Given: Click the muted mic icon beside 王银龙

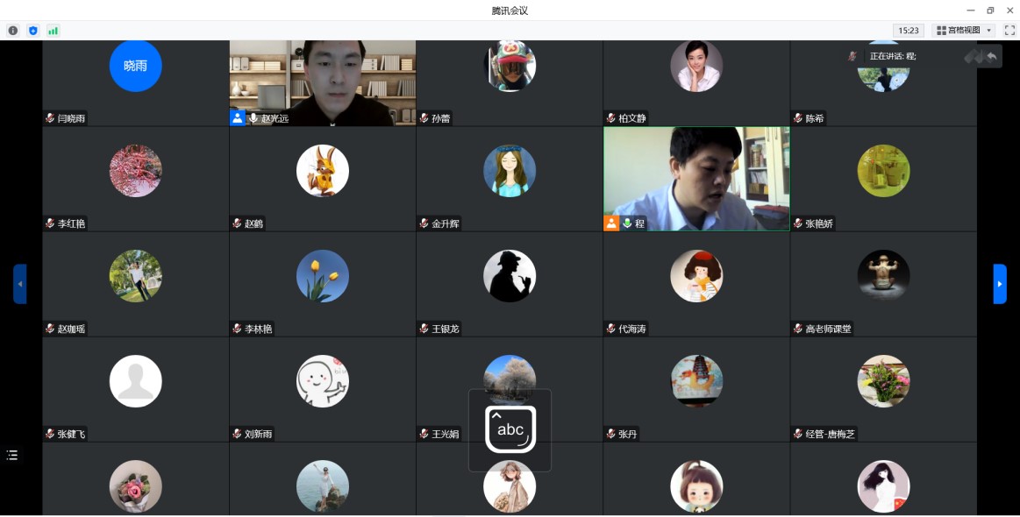Looking at the screenshot, I should [x=424, y=329].
